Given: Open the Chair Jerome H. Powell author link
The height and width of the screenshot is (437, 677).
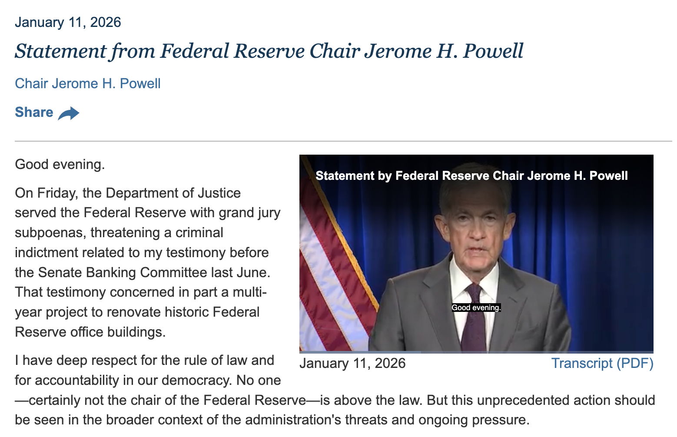Looking at the screenshot, I should pyautogui.click(x=88, y=83).
